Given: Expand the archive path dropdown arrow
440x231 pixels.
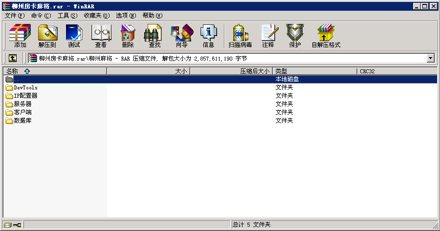Looking at the screenshot, I should coord(430,58).
